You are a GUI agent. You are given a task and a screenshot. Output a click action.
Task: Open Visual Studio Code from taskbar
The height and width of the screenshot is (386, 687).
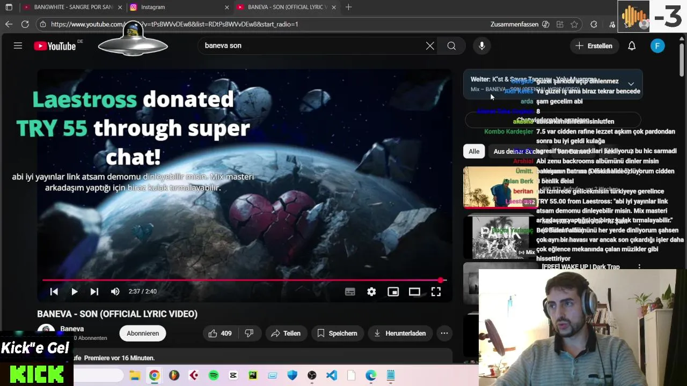(x=332, y=375)
